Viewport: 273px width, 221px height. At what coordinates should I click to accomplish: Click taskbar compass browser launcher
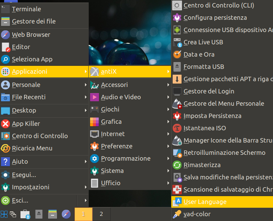pos(66,214)
